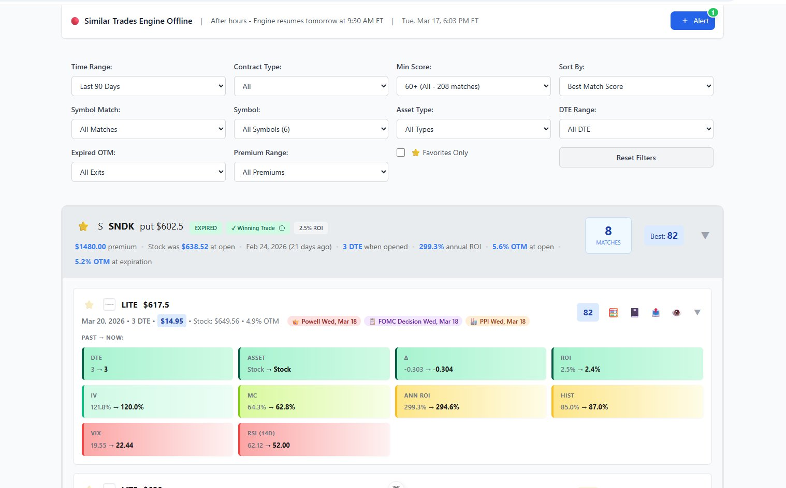Click the 2.5% ROI badge
Screen dimensions: 786x488
pos(311,228)
